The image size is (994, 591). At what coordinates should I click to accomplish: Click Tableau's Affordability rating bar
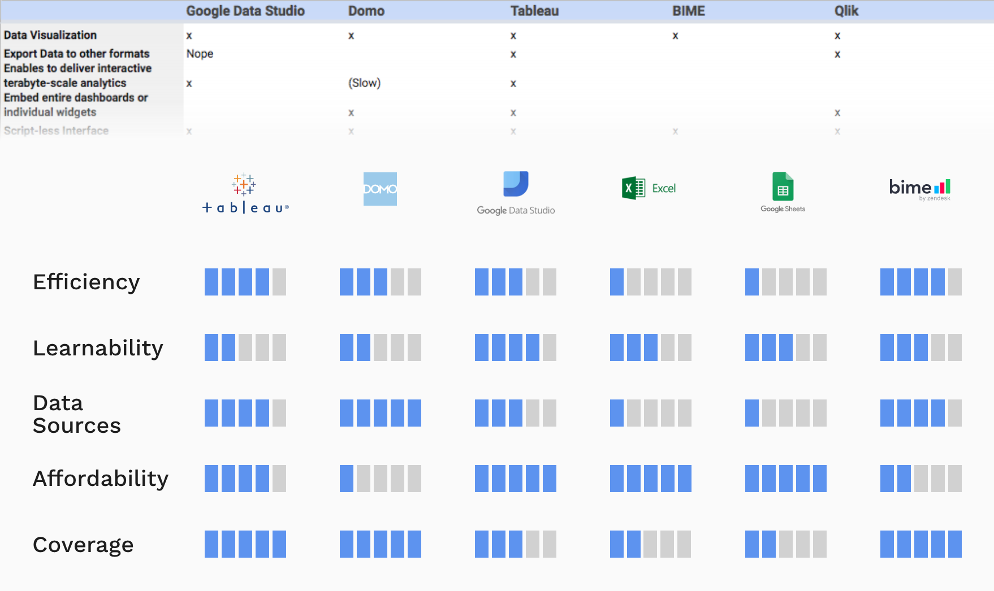[245, 479]
